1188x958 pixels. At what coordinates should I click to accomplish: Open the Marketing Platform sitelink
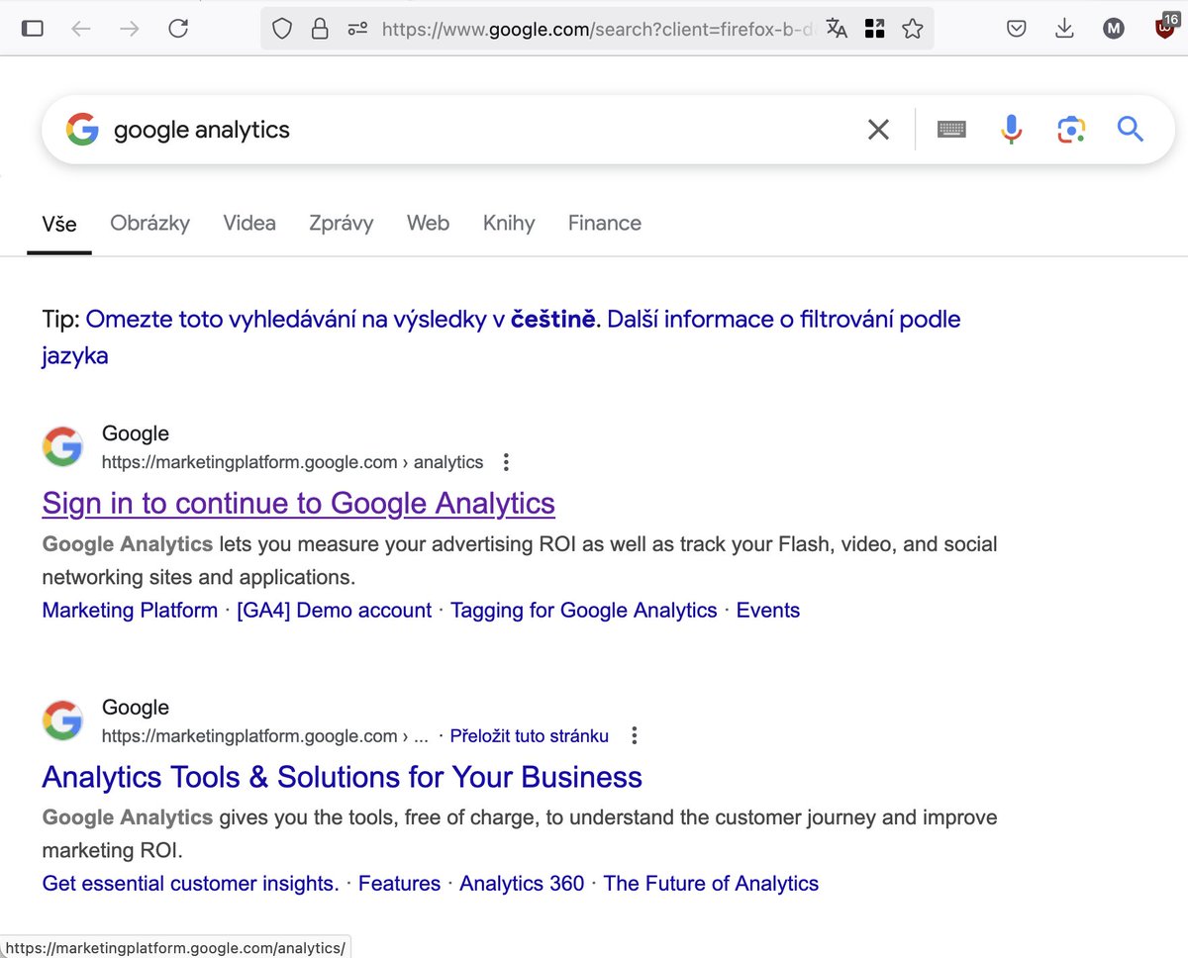tap(130, 611)
